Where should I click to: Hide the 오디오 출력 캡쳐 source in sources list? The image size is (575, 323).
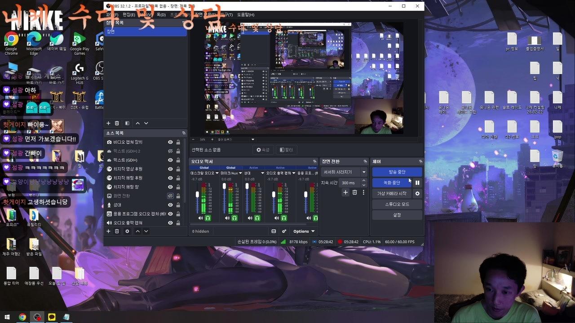coord(170,223)
